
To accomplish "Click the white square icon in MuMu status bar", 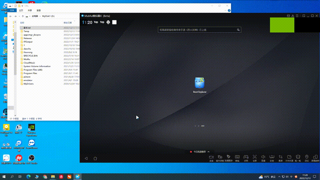I will click(x=114, y=22).
